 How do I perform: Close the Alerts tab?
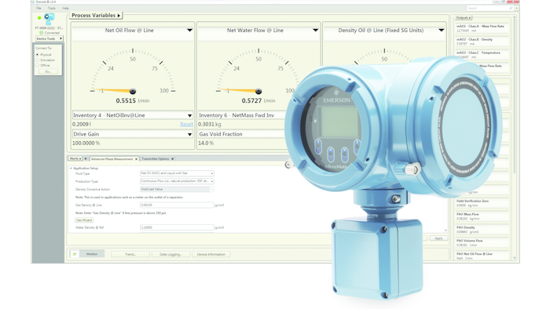[86, 159]
